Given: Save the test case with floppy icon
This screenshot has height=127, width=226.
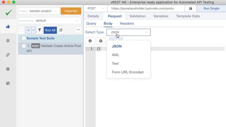Looking at the screenshot, I should coord(191,8).
